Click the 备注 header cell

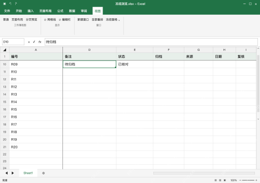pos(89,56)
